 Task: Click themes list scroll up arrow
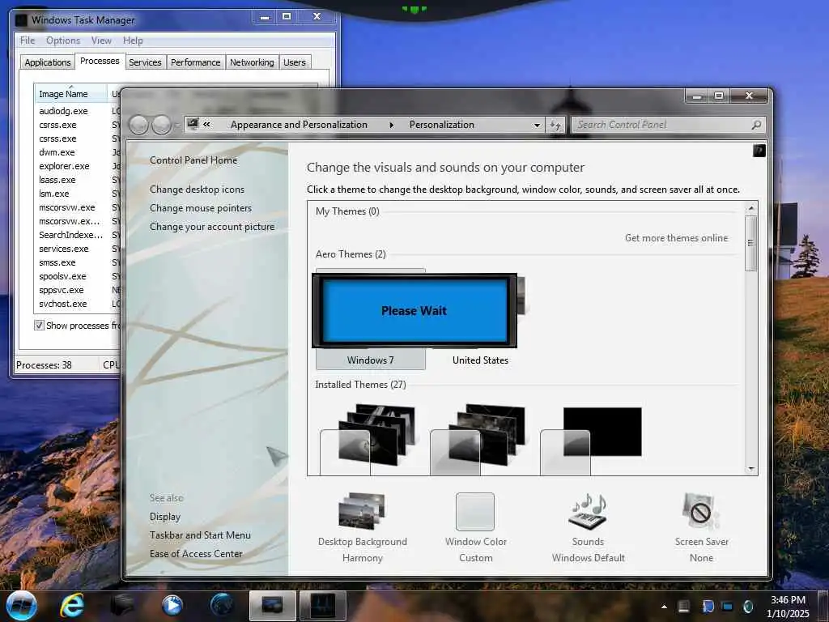[x=750, y=208]
